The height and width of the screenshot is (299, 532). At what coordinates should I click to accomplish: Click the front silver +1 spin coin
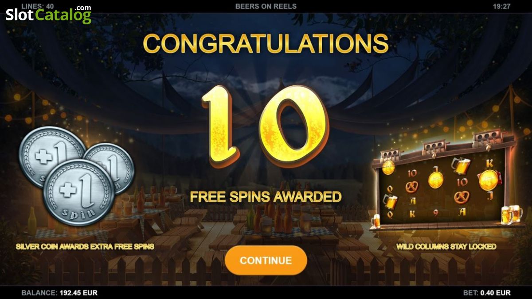[79, 192]
